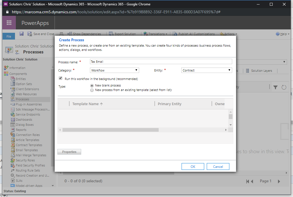The height and width of the screenshot is (197, 293).
Task: Open the PowerApps app launcher waffle icon
Action: click(x=9, y=23)
